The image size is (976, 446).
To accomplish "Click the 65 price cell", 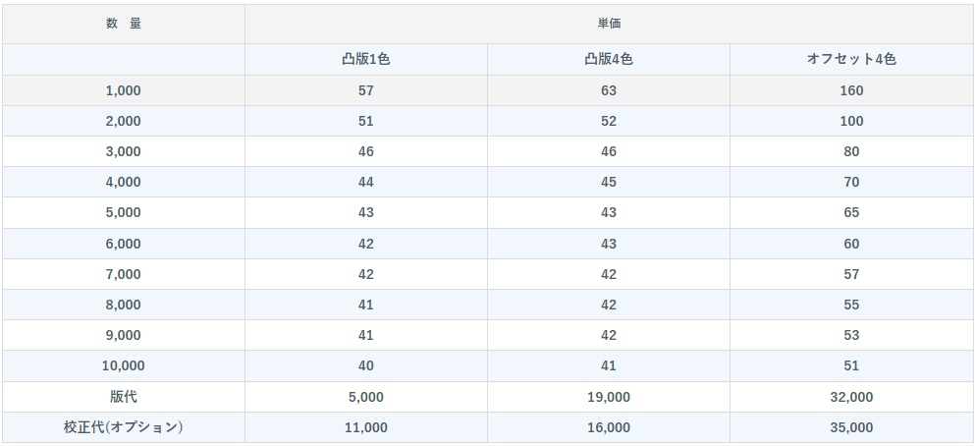I will [851, 212].
